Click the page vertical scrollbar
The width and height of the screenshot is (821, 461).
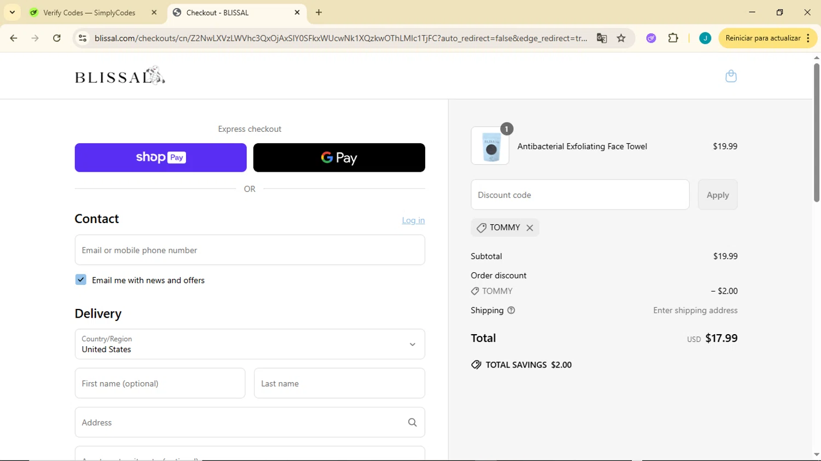click(817, 132)
